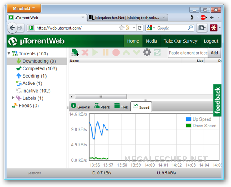Click the URL address field
This screenshot has height=187, width=231.
(76, 28)
